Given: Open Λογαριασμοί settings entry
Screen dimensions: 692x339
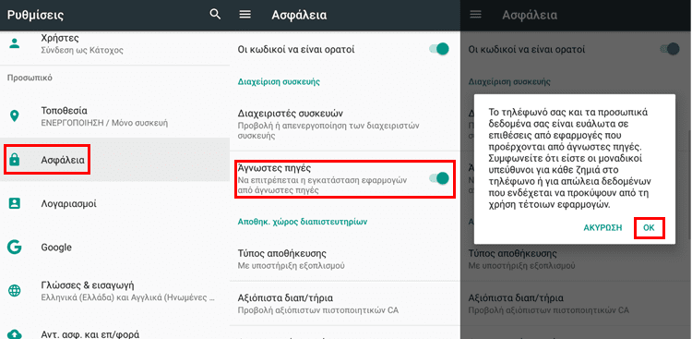Looking at the screenshot, I should pyautogui.click(x=114, y=203).
